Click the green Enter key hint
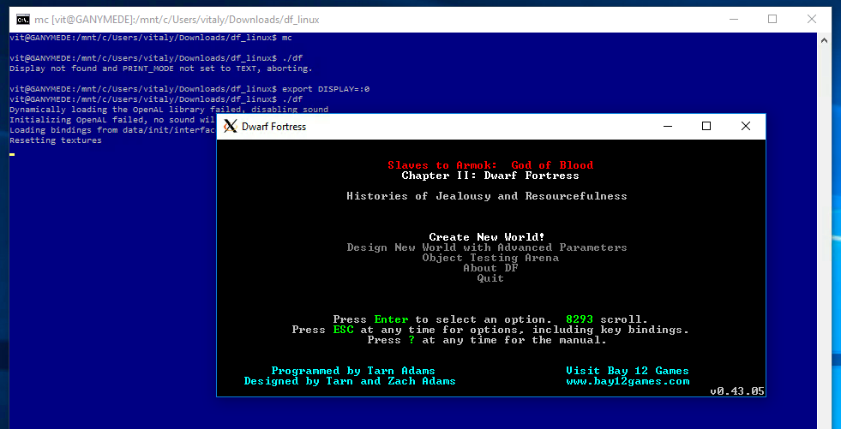Screen dimensions: 841x429 (x=391, y=319)
